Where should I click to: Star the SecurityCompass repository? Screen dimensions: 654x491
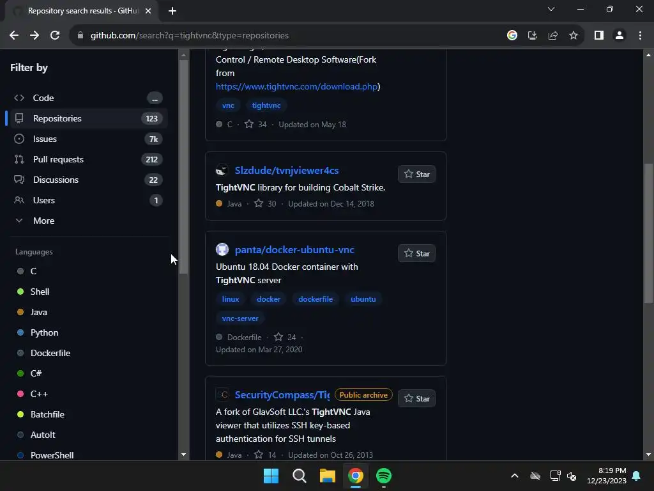[x=416, y=399]
